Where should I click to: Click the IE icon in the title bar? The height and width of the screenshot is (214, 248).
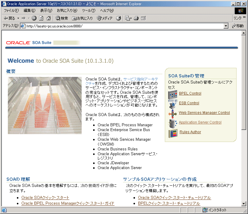(x=4, y=4)
